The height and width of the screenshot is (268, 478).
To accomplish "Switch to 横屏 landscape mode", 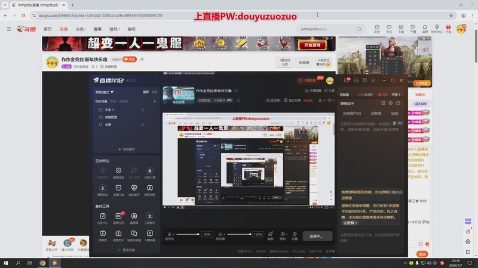I will pos(146,92).
